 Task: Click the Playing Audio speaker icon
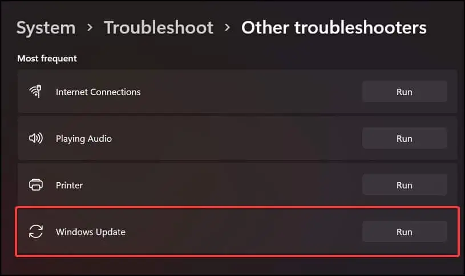[x=35, y=138]
